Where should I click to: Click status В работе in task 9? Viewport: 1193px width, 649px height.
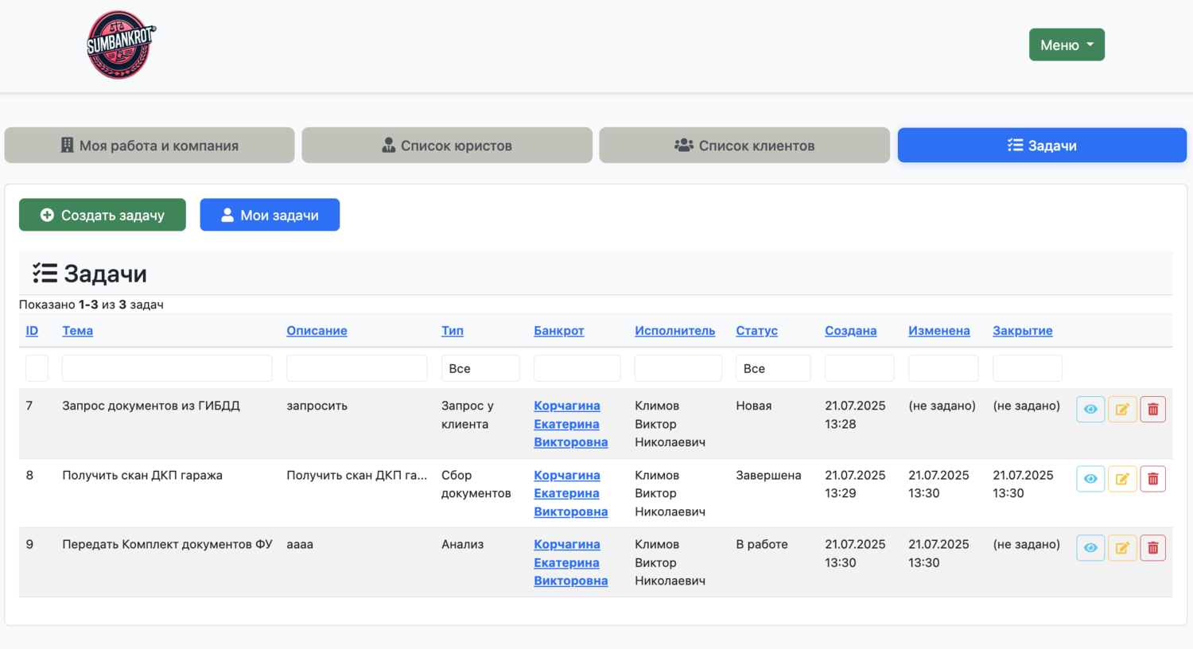click(762, 544)
